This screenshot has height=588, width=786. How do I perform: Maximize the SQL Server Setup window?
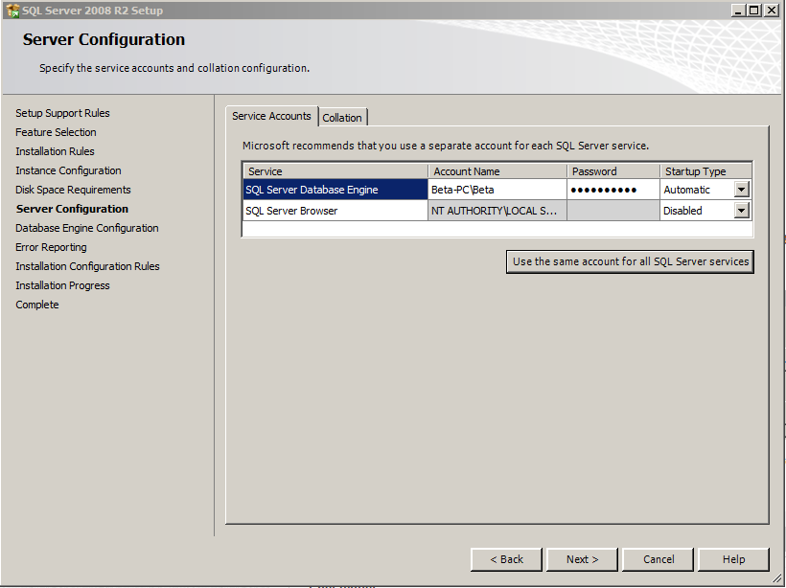click(x=754, y=10)
